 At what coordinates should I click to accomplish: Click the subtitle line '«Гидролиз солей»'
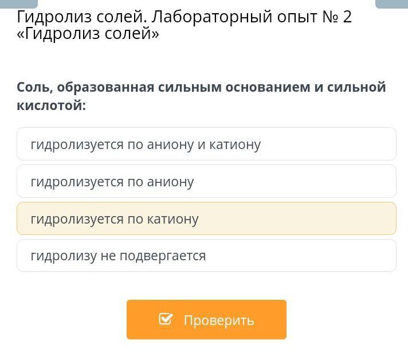[x=88, y=34]
